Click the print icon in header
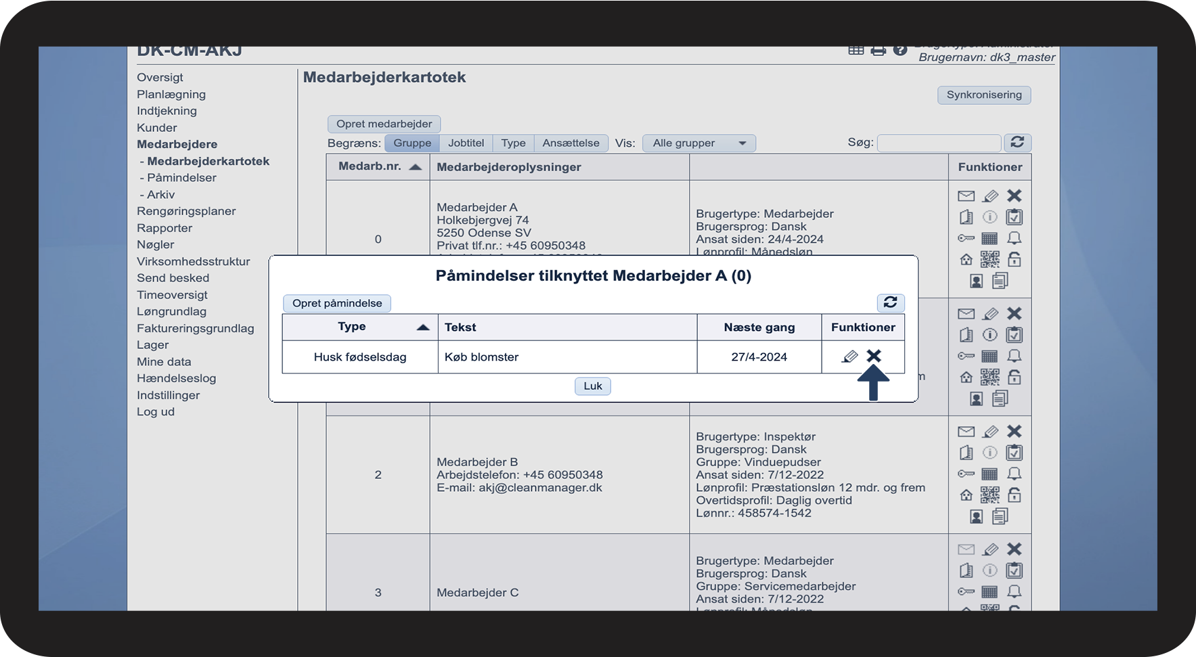The width and height of the screenshot is (1196, 657). [x=878, y=51]
